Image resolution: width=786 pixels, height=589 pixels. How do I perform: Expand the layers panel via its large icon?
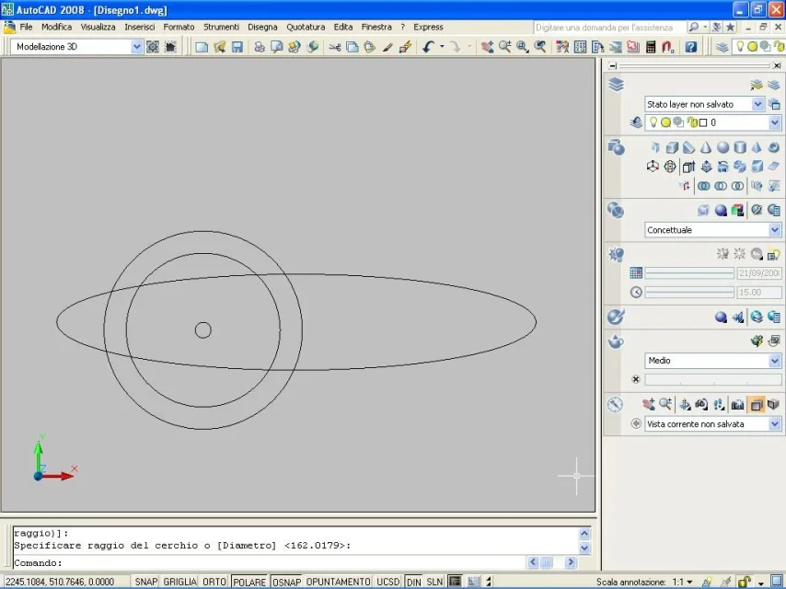coord(616,85)
